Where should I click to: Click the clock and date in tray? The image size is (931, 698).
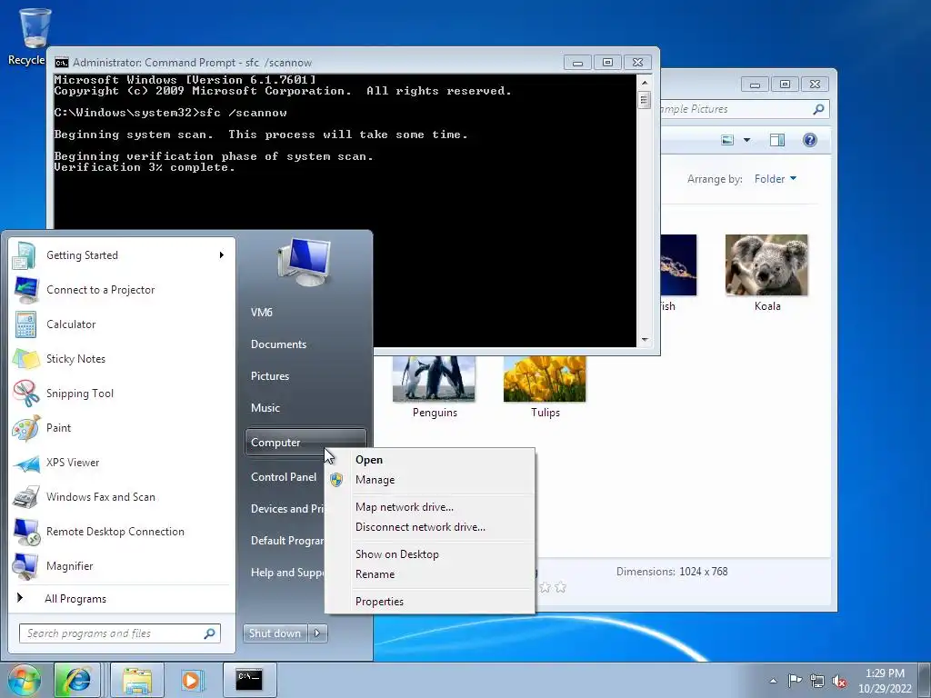tap(885, 681)
